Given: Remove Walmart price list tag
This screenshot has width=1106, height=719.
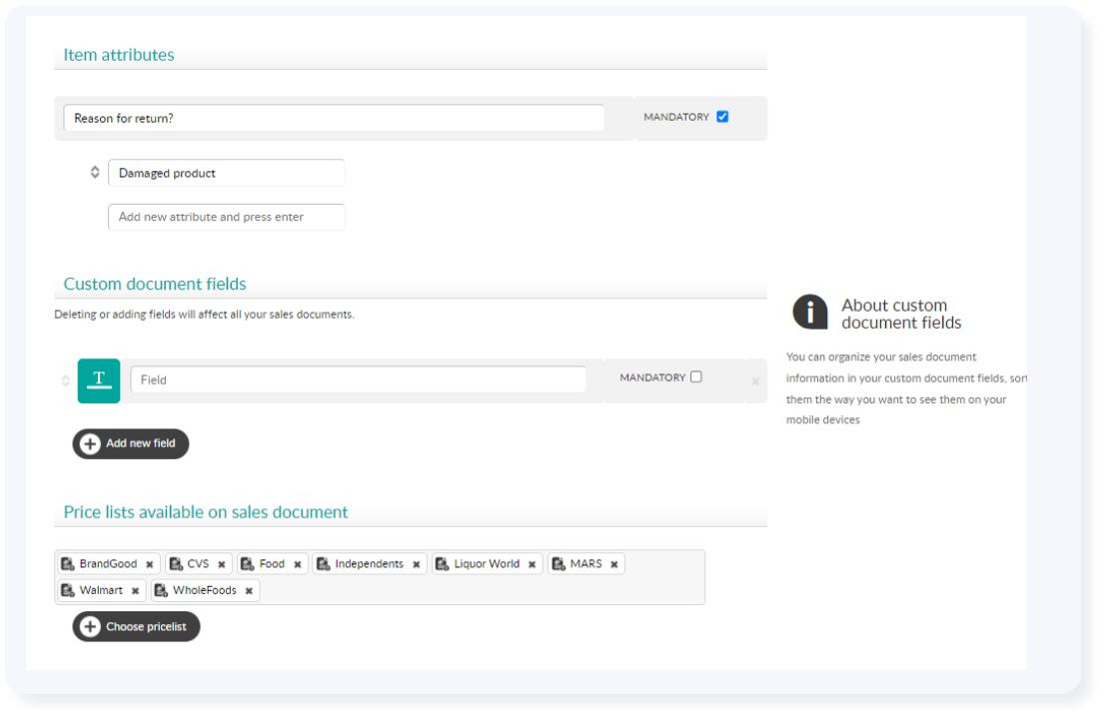Looking at the screenshot, I should [x=136, y=591].
